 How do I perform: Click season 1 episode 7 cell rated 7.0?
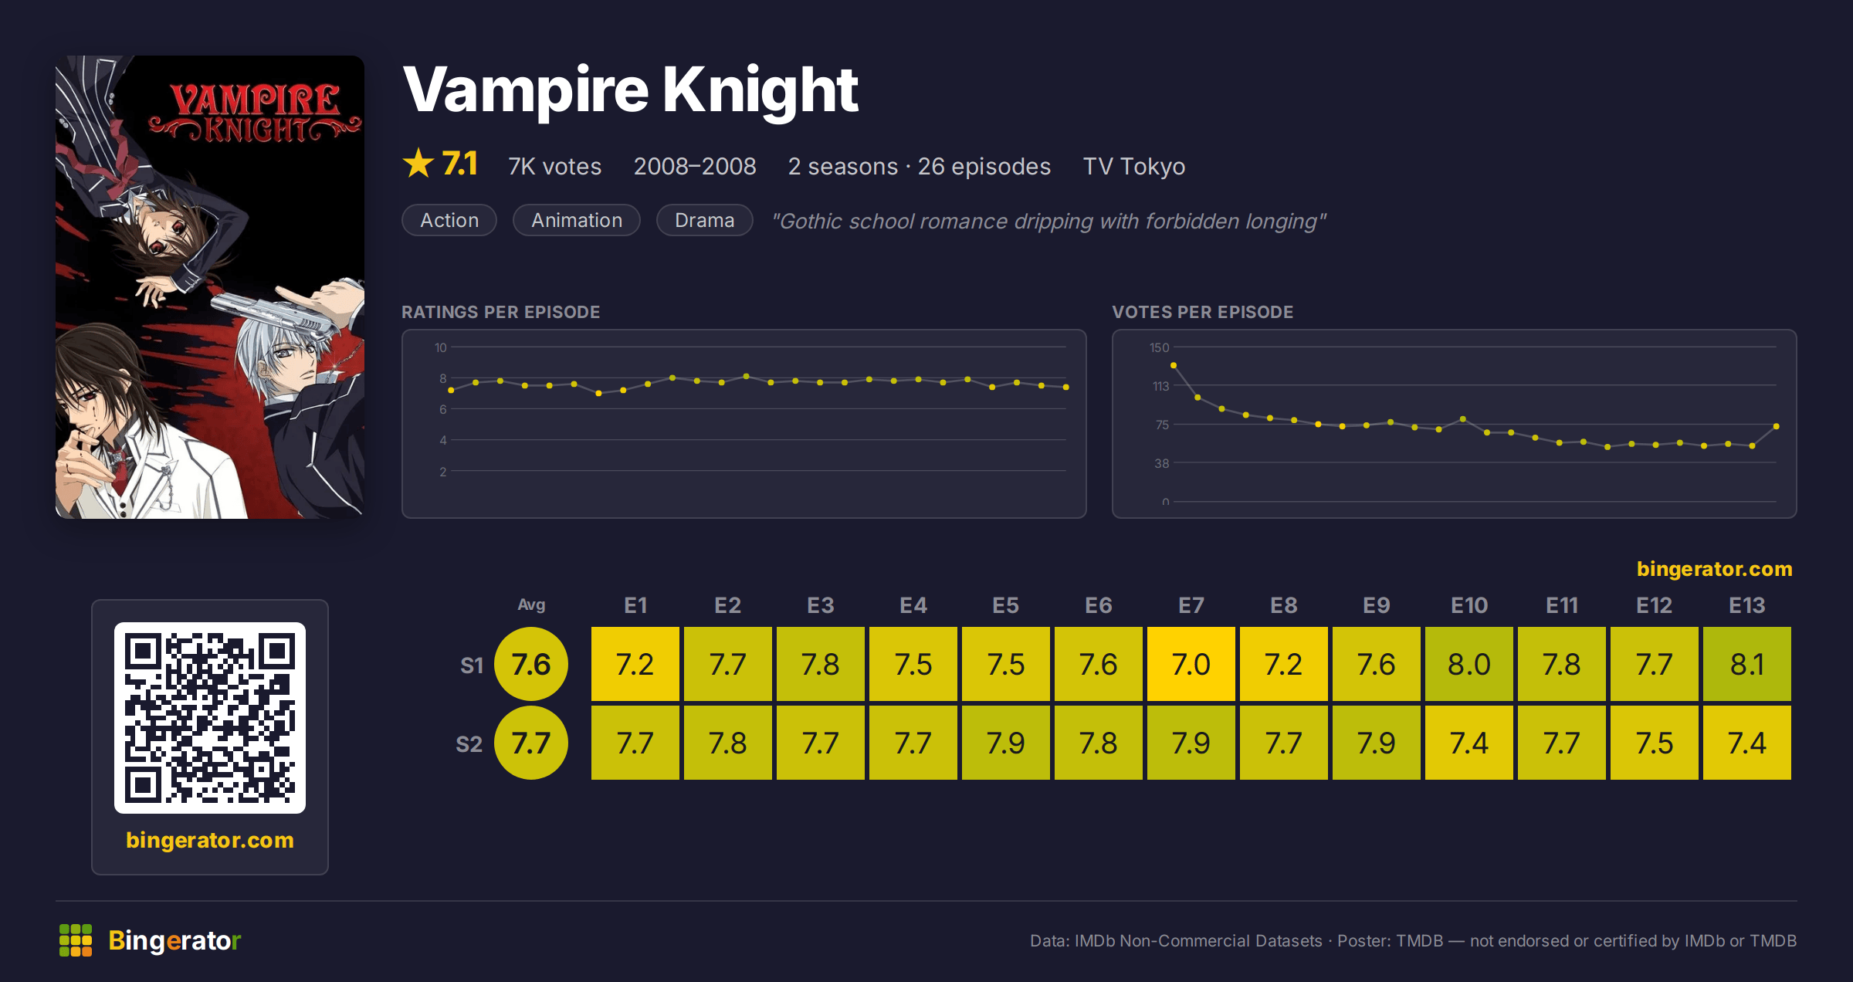1191,664
